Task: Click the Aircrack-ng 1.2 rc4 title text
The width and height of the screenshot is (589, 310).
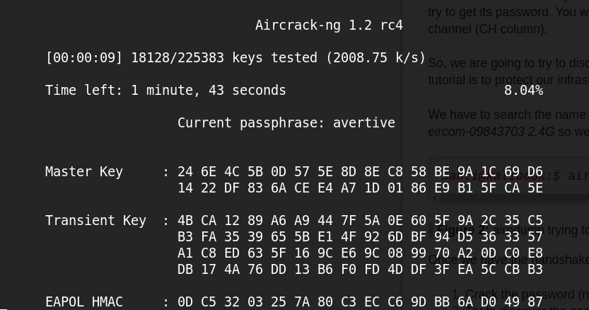Action: pyautogui.click(x=329, y=25)
